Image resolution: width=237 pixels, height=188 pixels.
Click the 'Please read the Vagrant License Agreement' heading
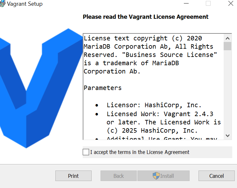click(146, 17)
